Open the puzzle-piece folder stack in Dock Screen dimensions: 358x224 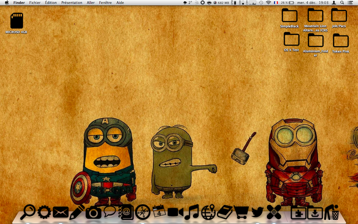click(x=298, y=212)
